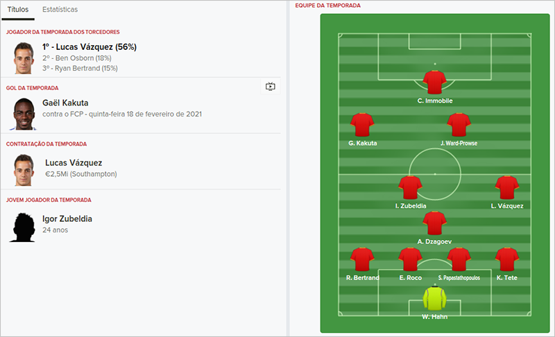Click A. Dzagoev's red shirt icon
This screenshot has height=337, width=555.
coord(434,223)
